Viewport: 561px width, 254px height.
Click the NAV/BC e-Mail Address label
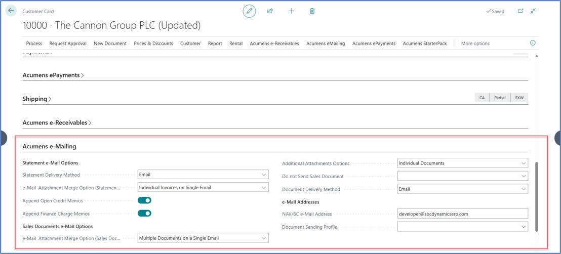pyautogui.click(x=307, y=214)
